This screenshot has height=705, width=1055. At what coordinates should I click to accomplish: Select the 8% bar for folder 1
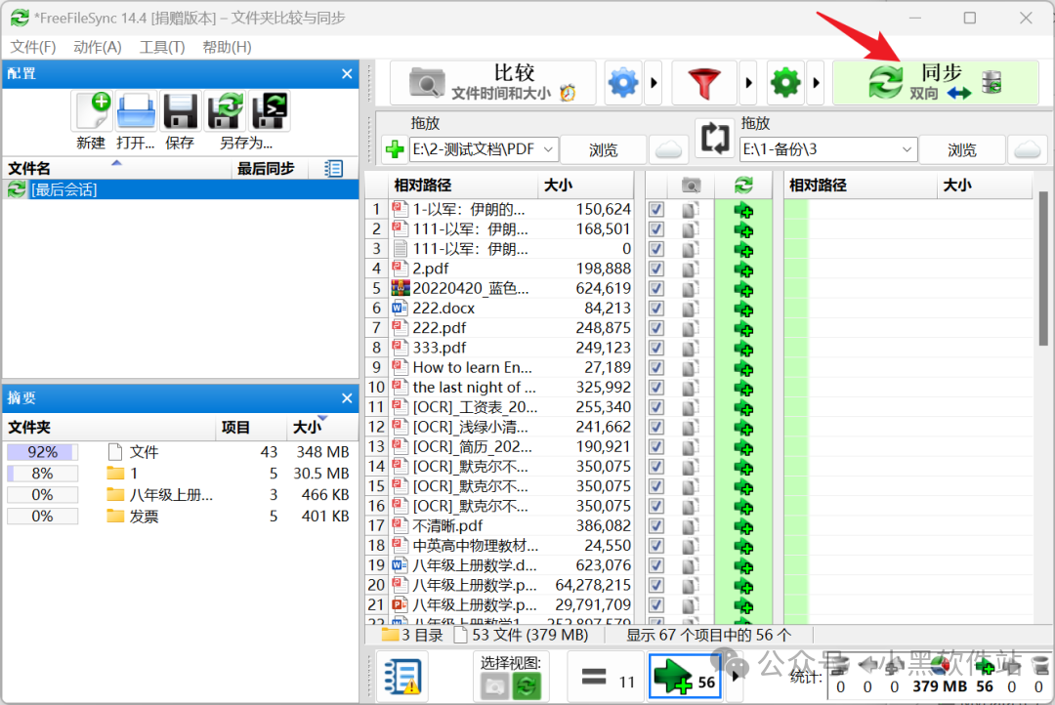[42, 473]
